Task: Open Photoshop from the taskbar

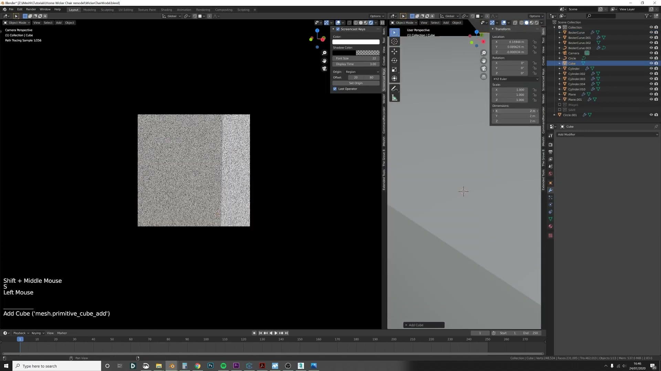Action: point(210,366)
